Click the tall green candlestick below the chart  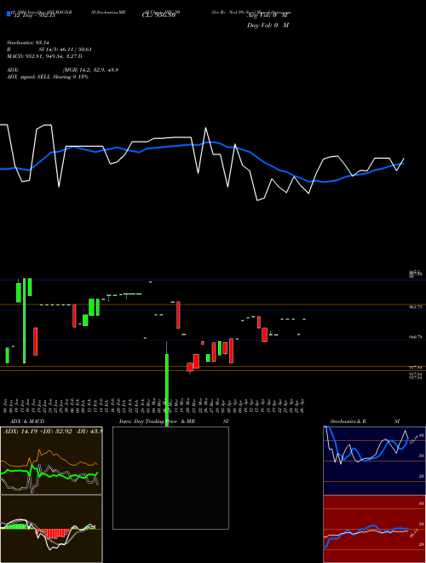[x=167, y=390]
